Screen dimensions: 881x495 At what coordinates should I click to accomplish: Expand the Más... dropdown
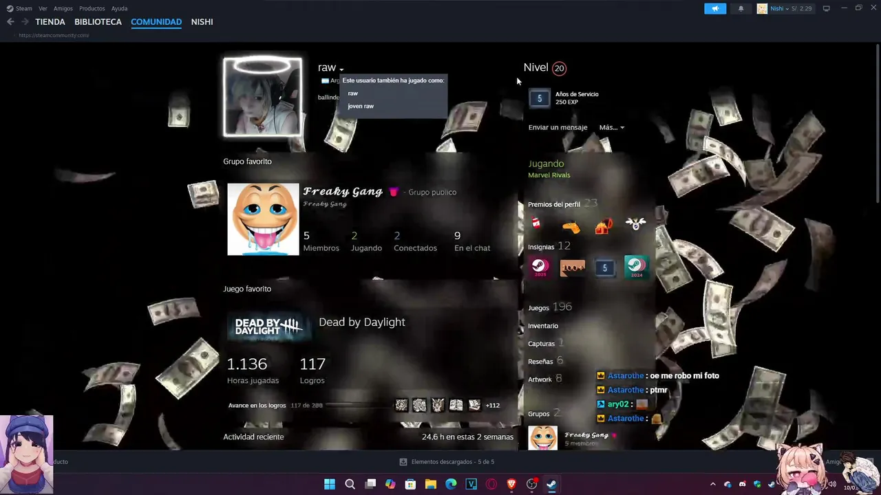pos(611,127)
